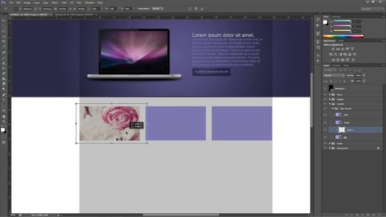Viewport: 386px width, 217px height.
Task: Open the Character panel icon in dock
Action: click(318, 55)
